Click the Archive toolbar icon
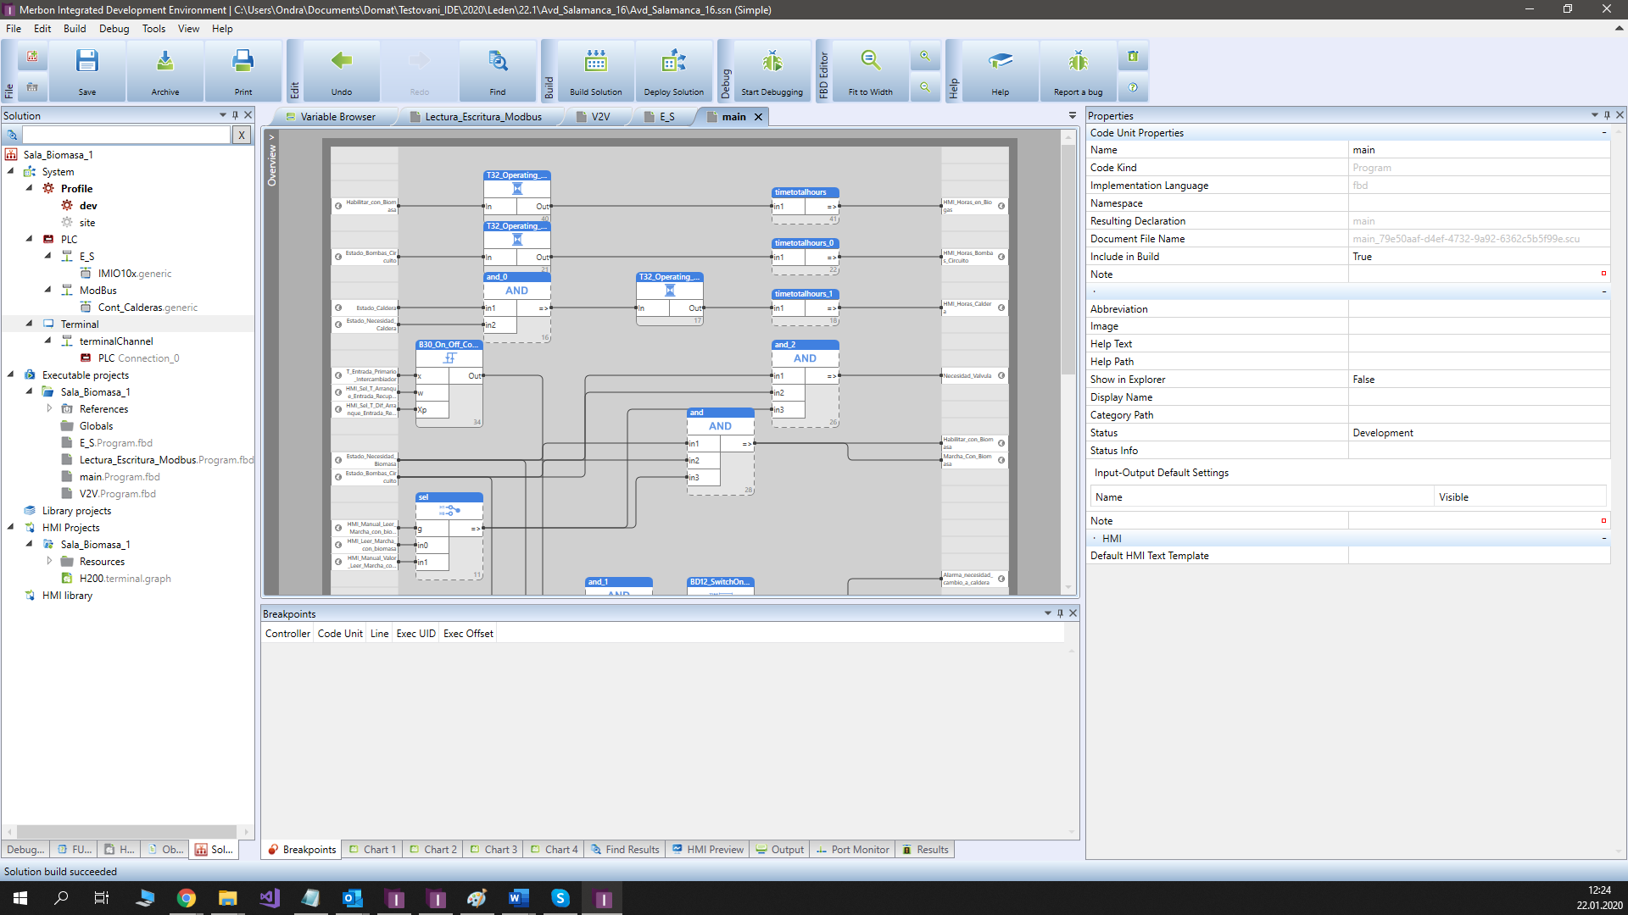 (x=165, y=61)
